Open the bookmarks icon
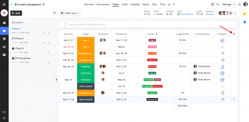The image size is (249, 122). click(x=244, y=22)
